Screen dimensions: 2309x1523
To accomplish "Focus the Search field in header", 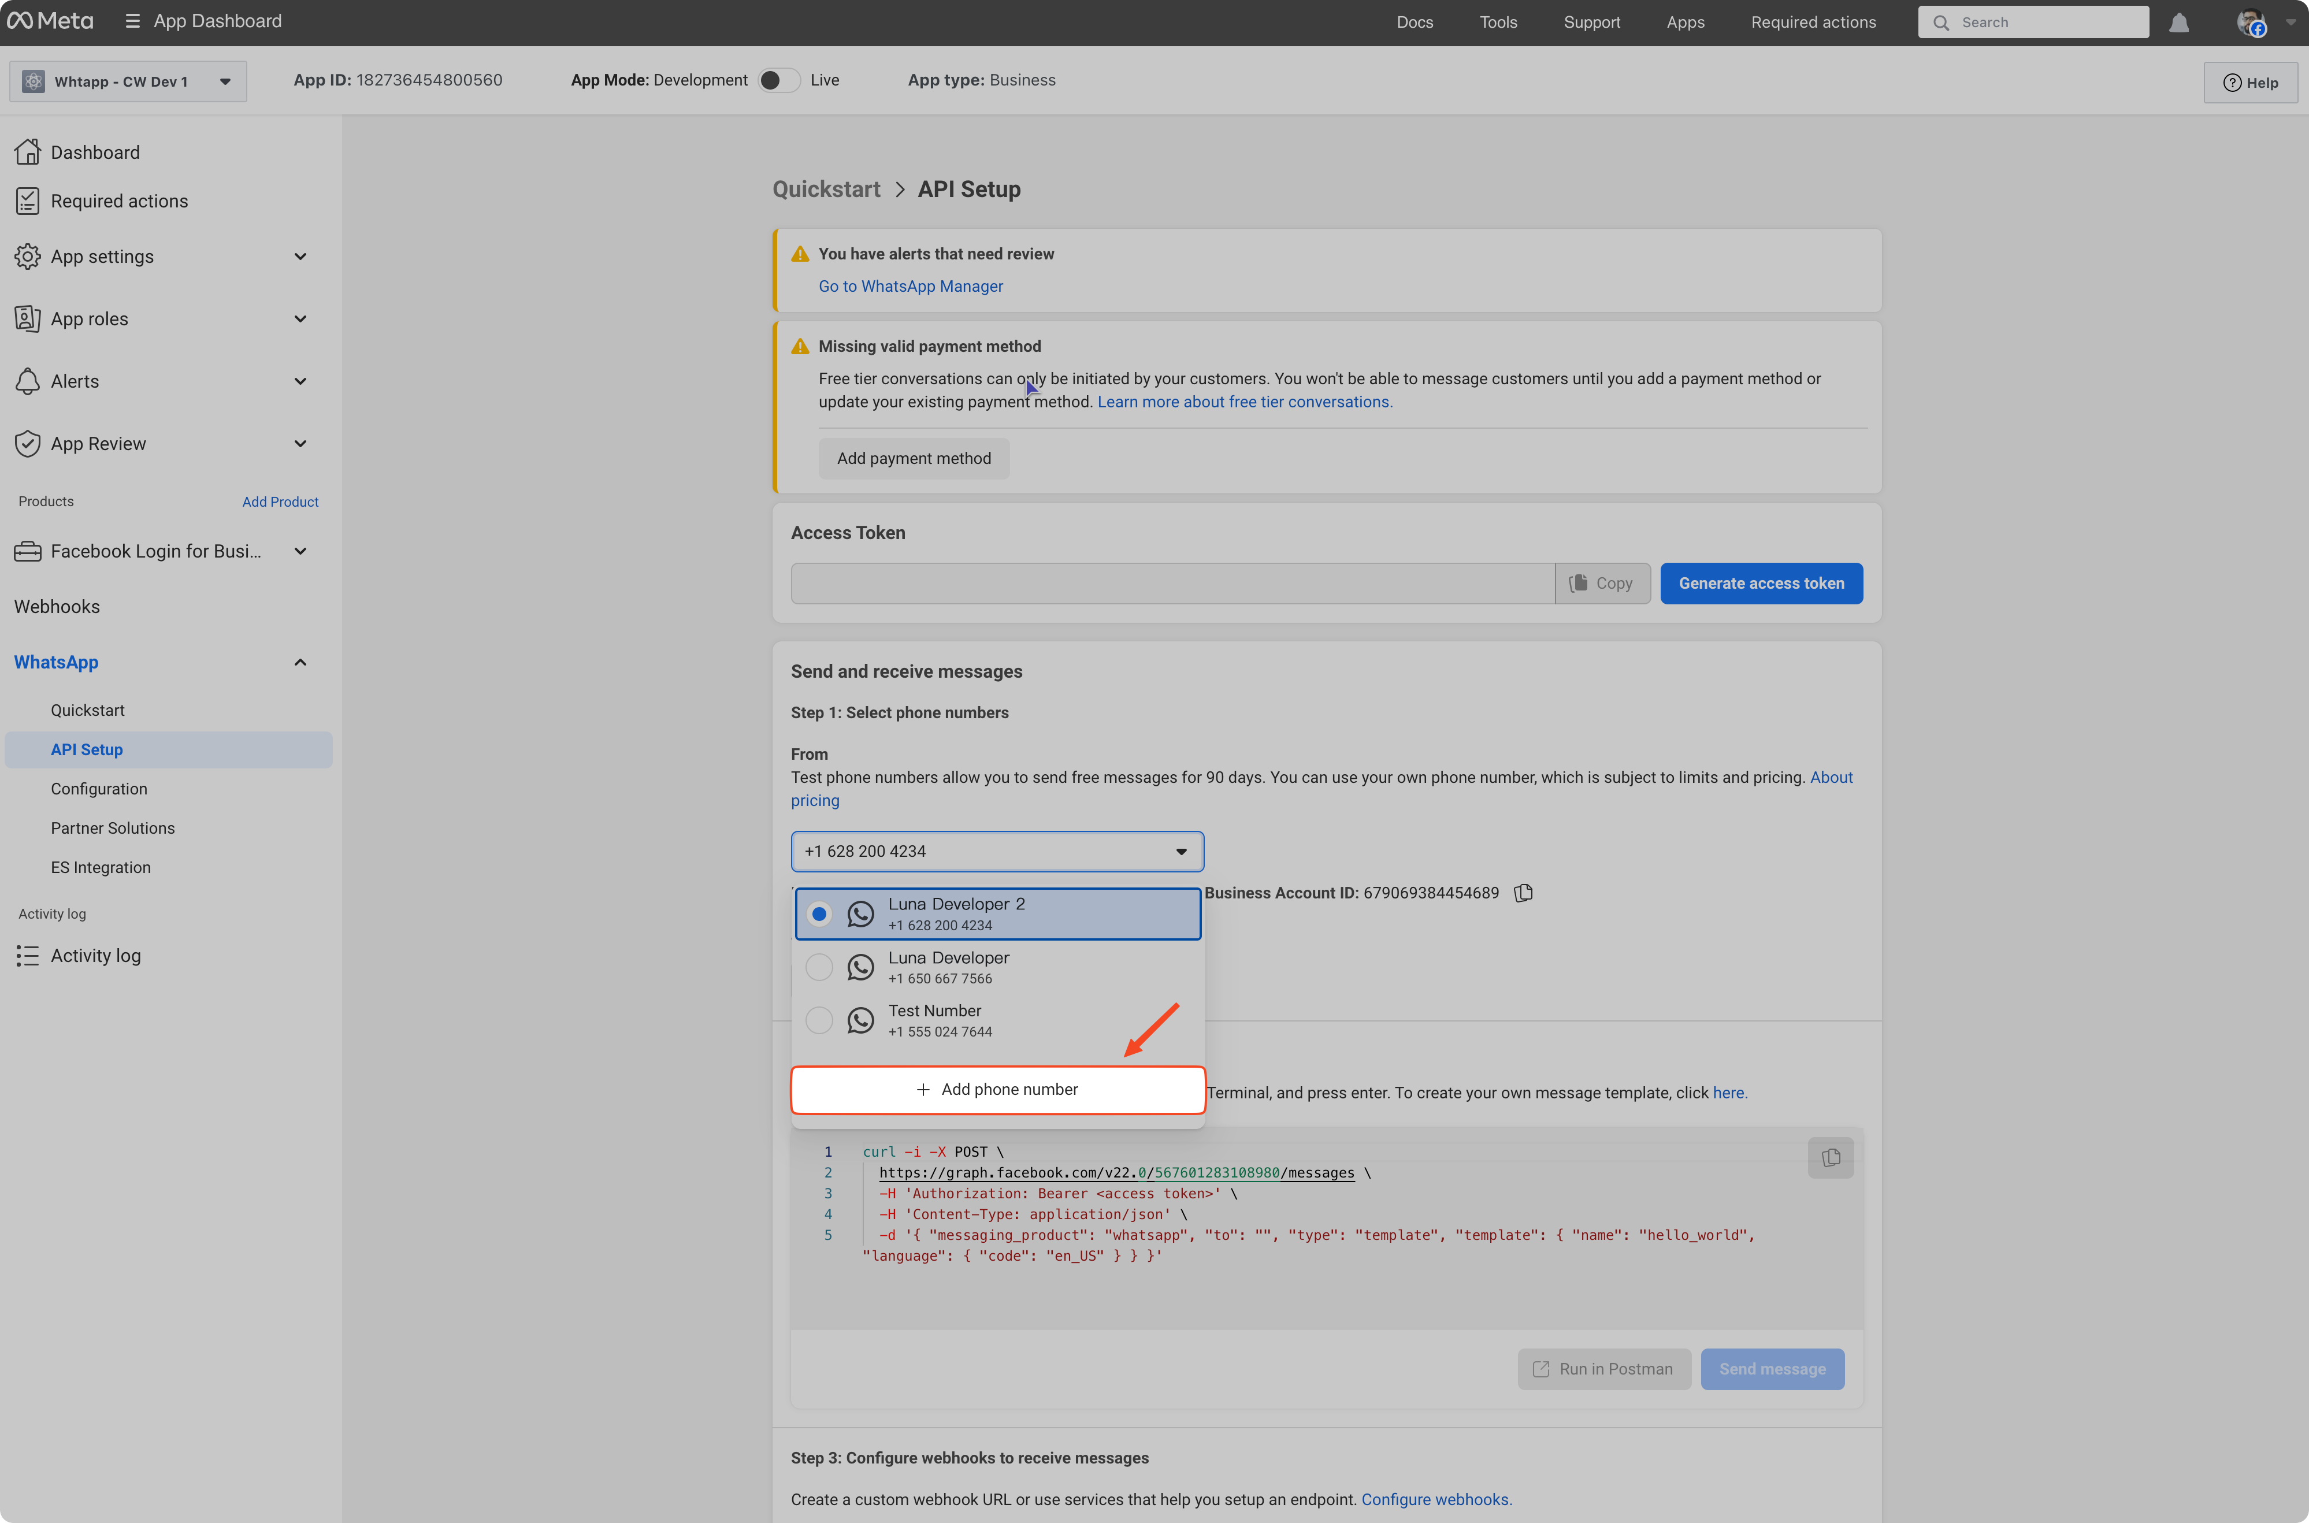I will [2032, 23].
